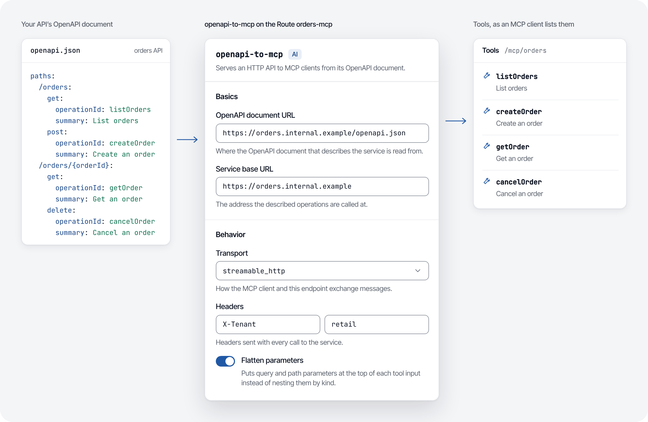
Task: Click the wrench icon beside getOrder
Action: [487, 146]
